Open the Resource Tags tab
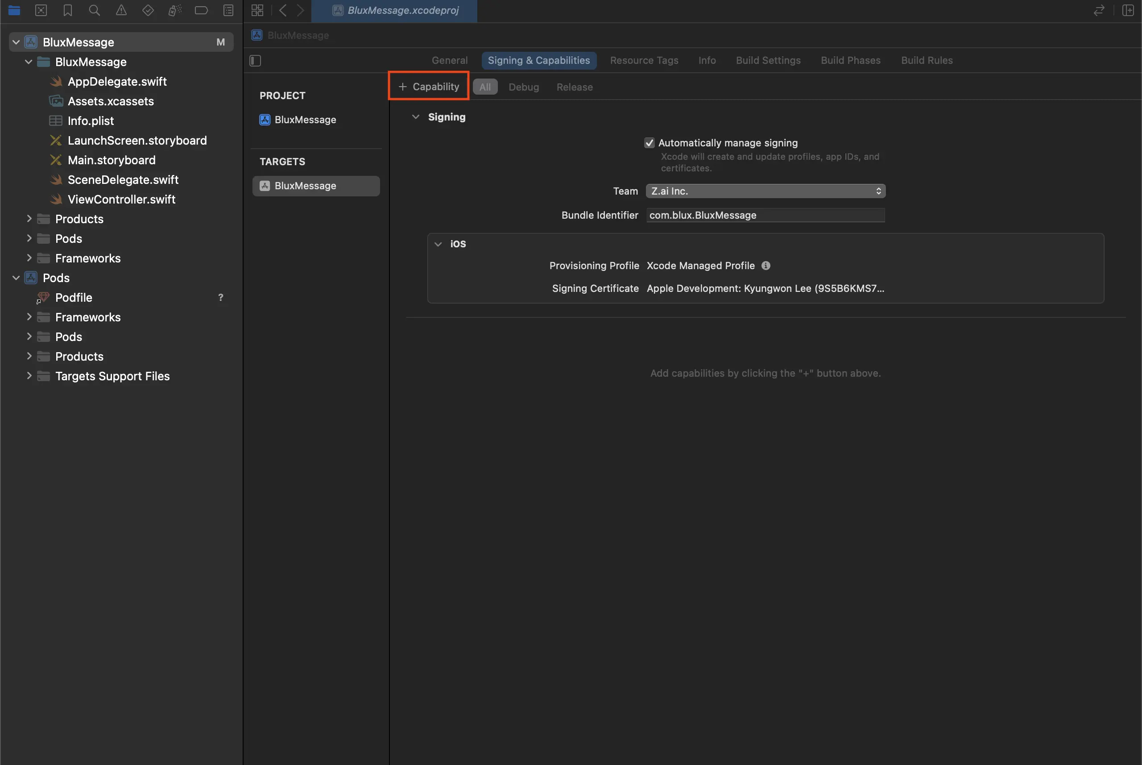 644,61
